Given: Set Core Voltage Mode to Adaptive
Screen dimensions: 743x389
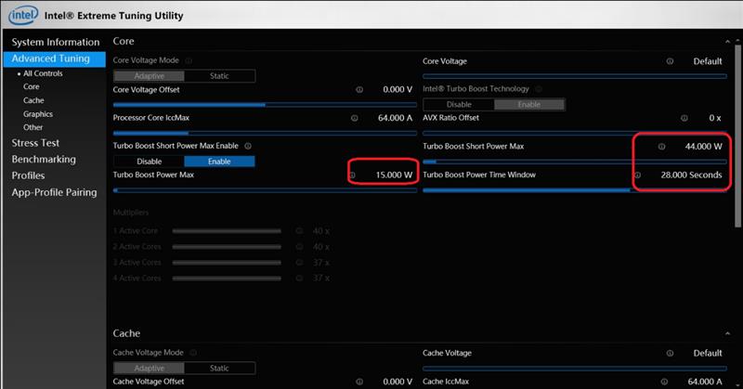Looking at the screenshot, I should (149, 76).
